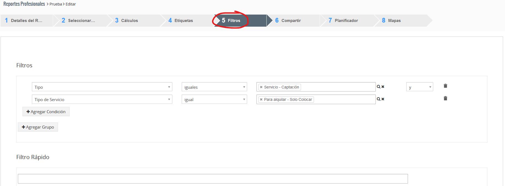Open the 'iguales' operator dropdown
The width and height of the screenshot is (505, 186).
coord(214,87)
